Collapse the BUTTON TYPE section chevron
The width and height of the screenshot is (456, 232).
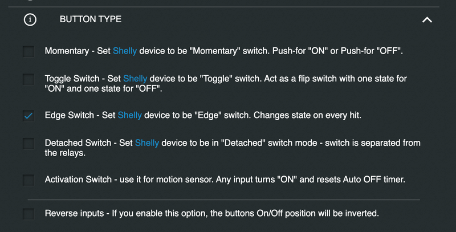click(x=426, y=19)
